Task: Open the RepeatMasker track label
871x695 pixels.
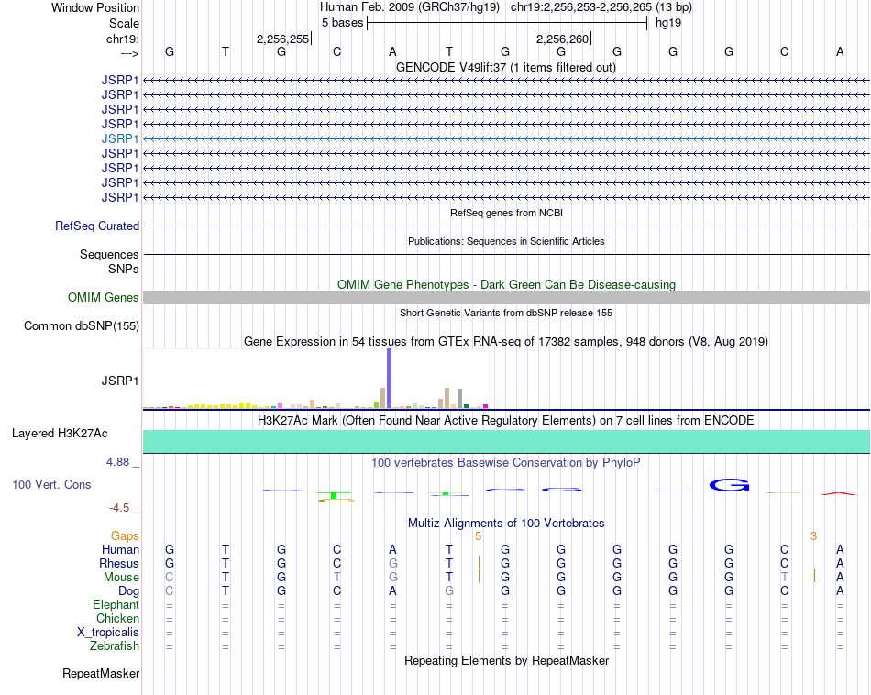Action: (x=101, y=673)
